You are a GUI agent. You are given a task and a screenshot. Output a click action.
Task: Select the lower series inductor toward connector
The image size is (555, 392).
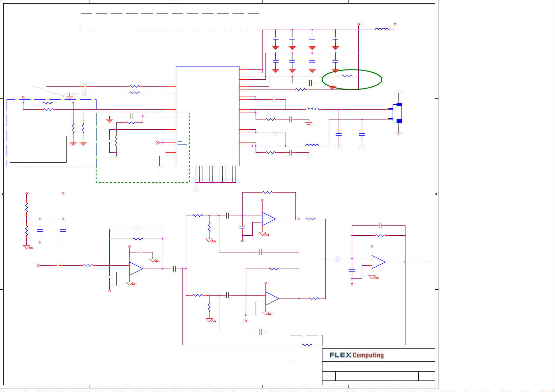click(312, 145)
